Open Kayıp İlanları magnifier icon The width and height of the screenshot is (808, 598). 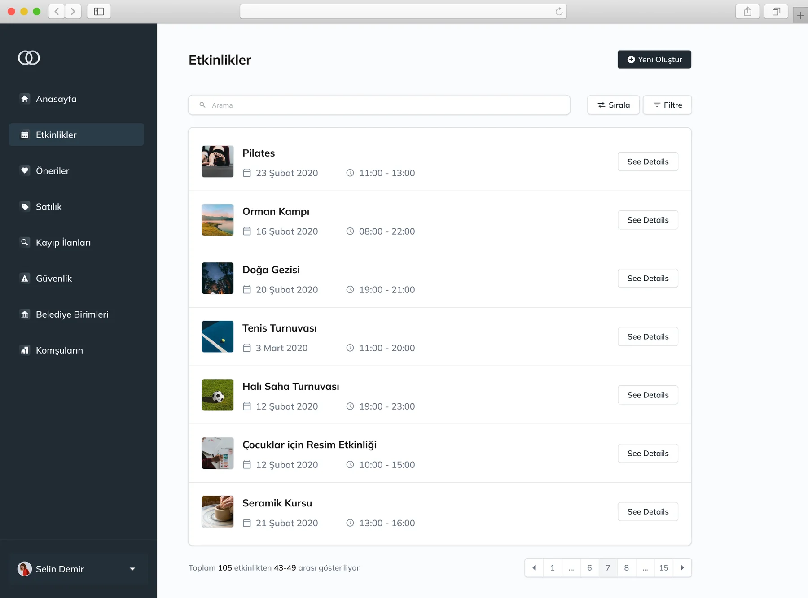pyautogui.click(x=25, y=242)
